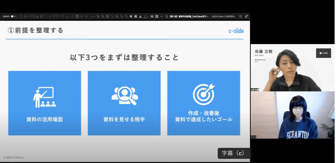Click the CONE logo badge in speaker video
This screenshot has height=163, width=336.
(323, 53)
